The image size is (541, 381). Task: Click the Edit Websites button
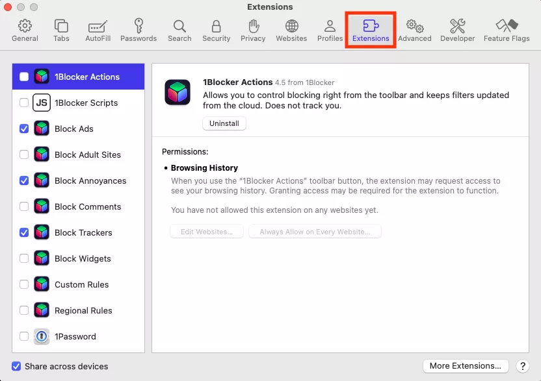(x=207, y=232)
